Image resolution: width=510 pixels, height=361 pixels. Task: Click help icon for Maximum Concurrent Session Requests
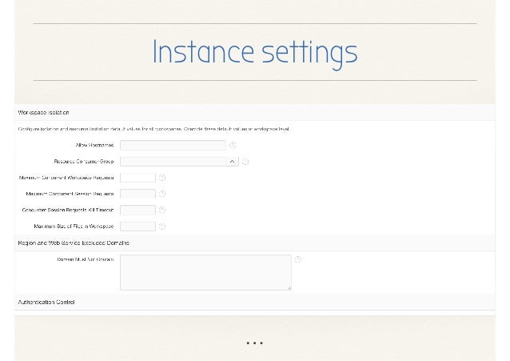coord(162,194)
